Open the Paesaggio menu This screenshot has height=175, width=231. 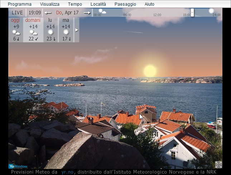tap(125, 4)
